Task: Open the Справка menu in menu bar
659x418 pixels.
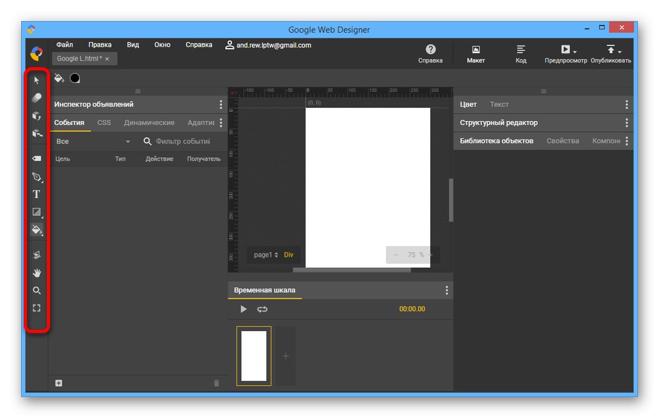Action: point(199,45)
